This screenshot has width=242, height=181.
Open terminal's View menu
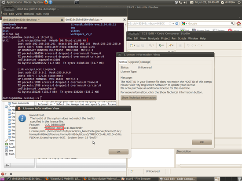point(18,14)
